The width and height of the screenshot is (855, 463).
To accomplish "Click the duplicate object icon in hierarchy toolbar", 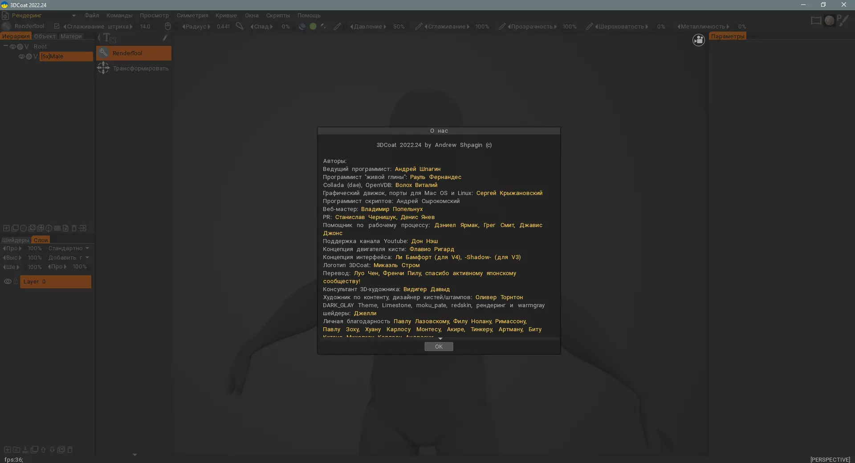I will [15, 228].
